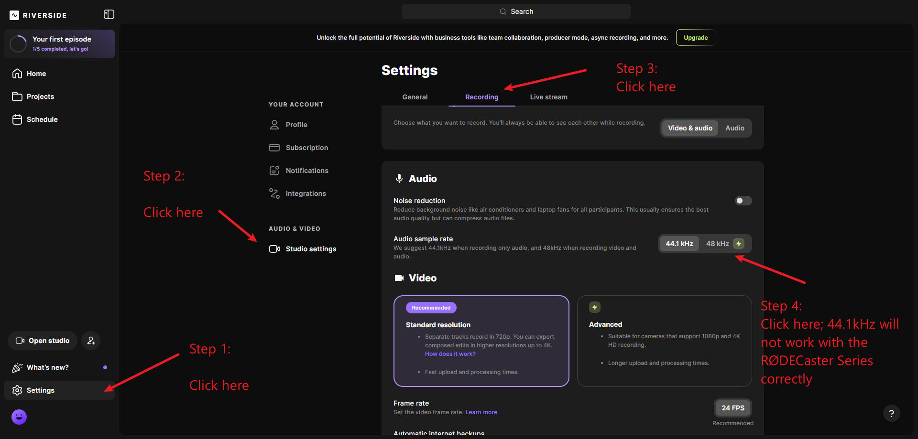This screenshot has width=918, height=439.
Task: Click the Search field
Action: point(516,11)
